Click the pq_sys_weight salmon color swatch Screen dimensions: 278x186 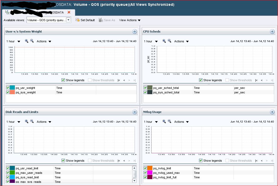12,92
